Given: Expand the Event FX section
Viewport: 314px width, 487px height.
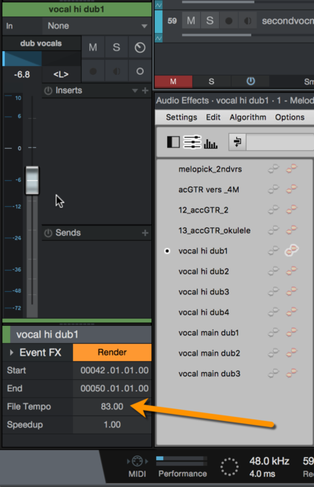Looking at the screenshot, I should 12,352.
